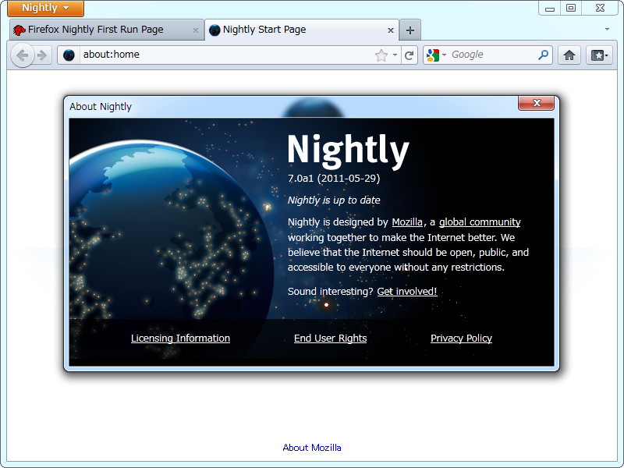
Task: Open the Privacy Policy link
Action: click(x=461, y=338)
